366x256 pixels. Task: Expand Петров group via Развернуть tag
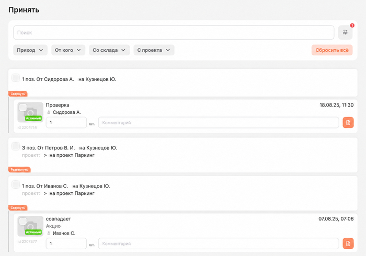(19, 169)
